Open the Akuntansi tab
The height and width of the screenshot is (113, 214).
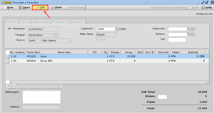coord(77,22)
